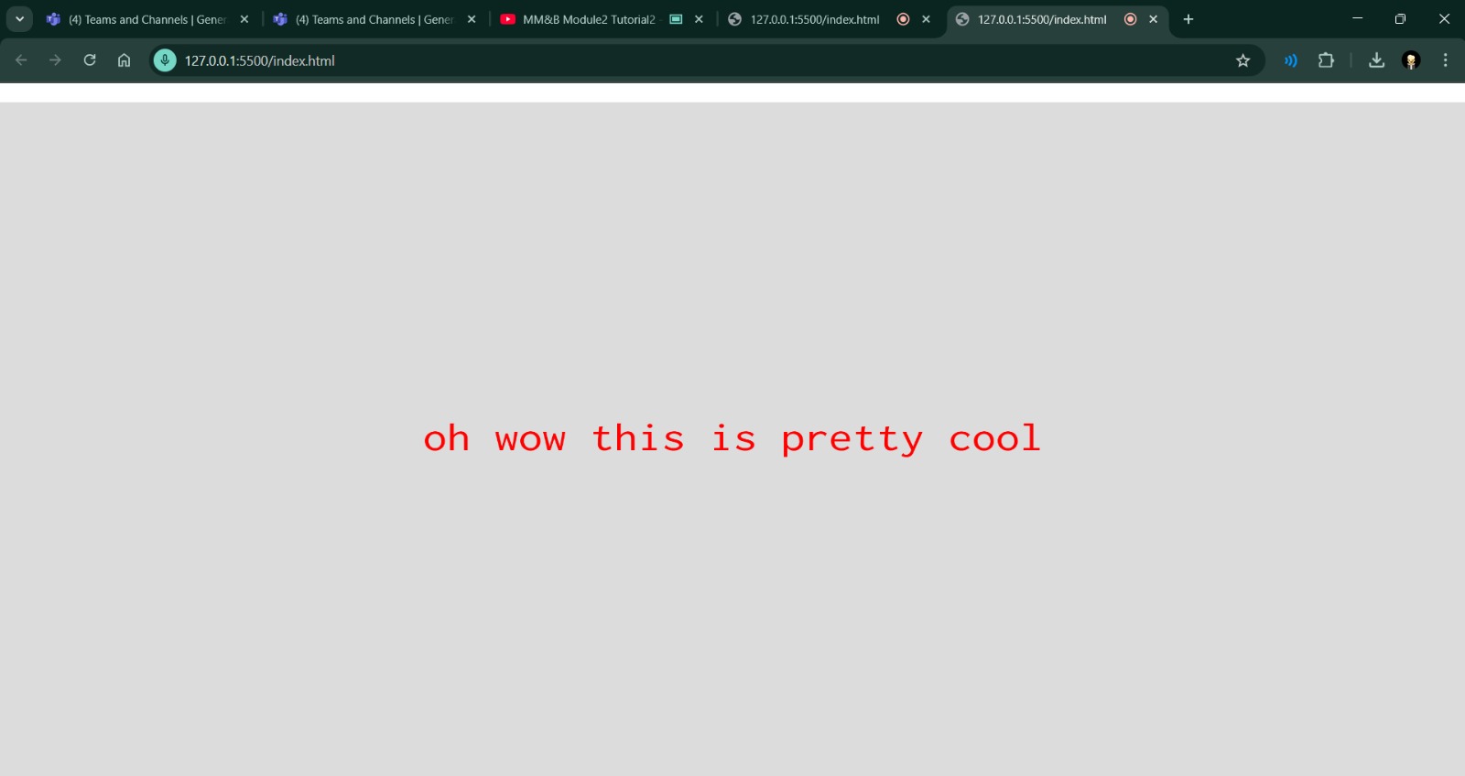Open a new browser tab

click(1188, 19)
